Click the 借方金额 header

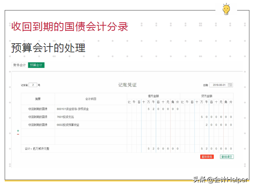(154, 96)
